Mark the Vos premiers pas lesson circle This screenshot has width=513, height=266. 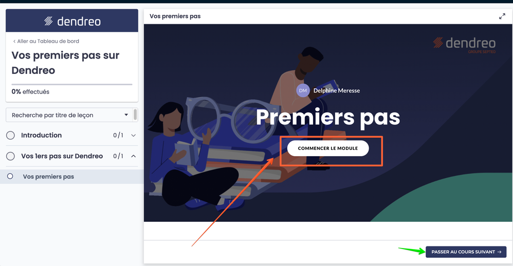pos(10,177)
